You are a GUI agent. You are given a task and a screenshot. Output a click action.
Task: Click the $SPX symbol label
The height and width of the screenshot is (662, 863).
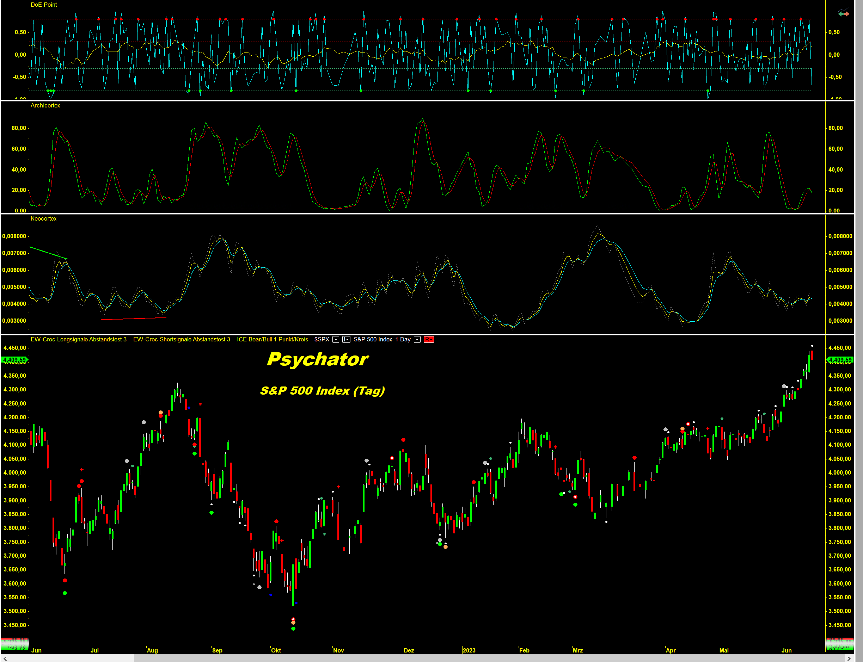click(x=322, y=339)
